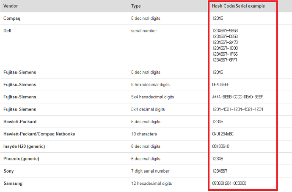Click the 12345 example in the Phoenix row

click(218, 159)
